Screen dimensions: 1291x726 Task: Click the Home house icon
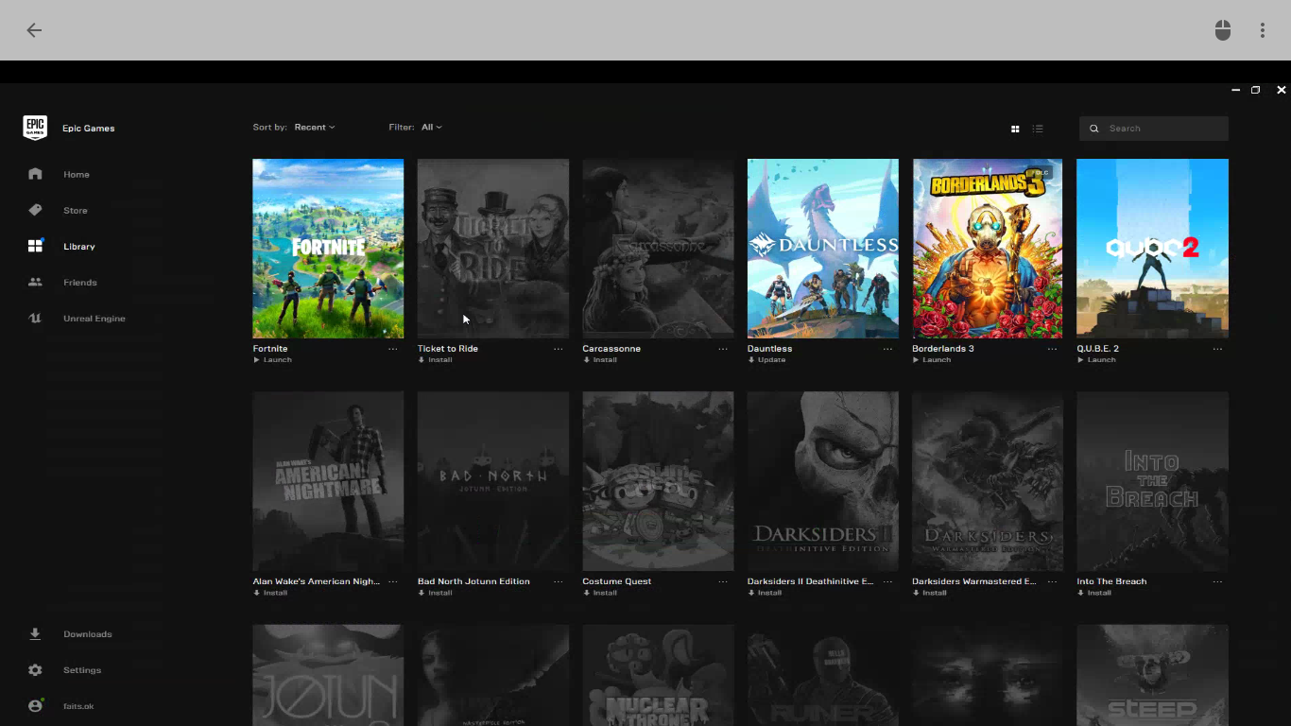tap(35, 174)
